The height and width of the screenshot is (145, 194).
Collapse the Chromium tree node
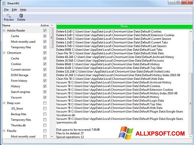(4, 53)
